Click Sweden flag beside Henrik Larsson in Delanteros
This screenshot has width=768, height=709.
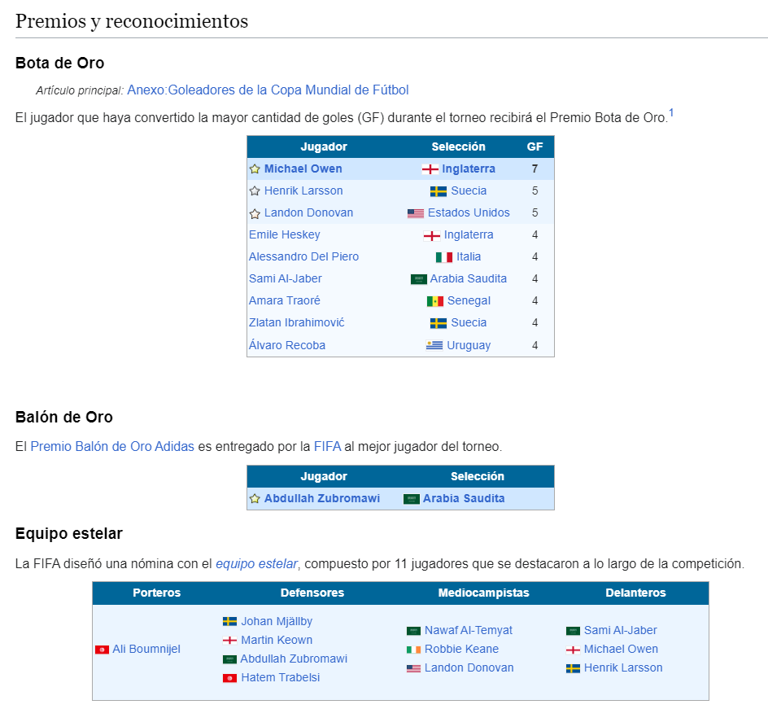tap(573, 668)
